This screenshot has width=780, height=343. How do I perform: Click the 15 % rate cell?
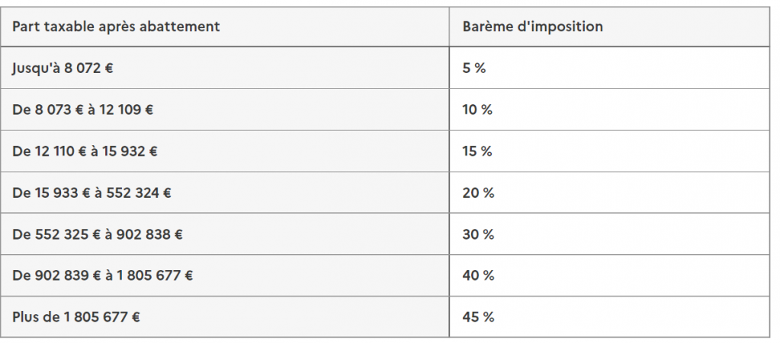tap(609, 151)
